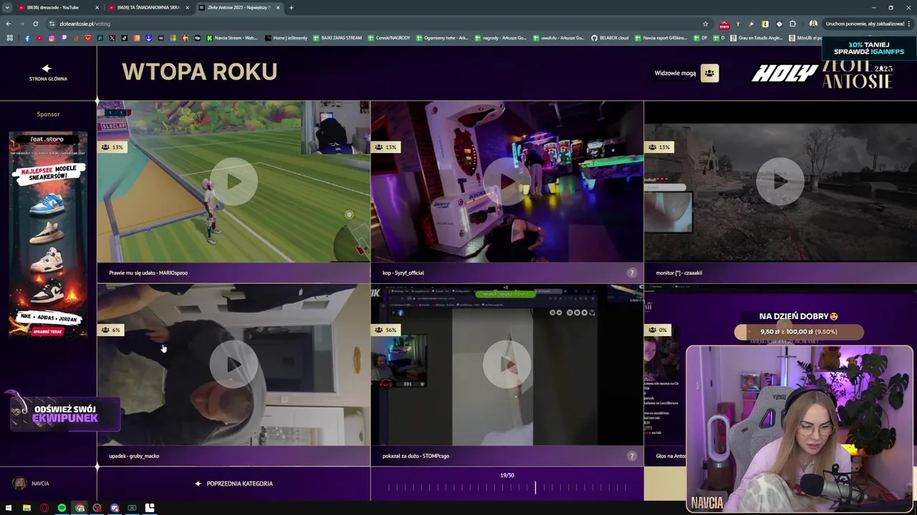Open the TikTok bookmark
917x515 pixels.
[125, 38]
